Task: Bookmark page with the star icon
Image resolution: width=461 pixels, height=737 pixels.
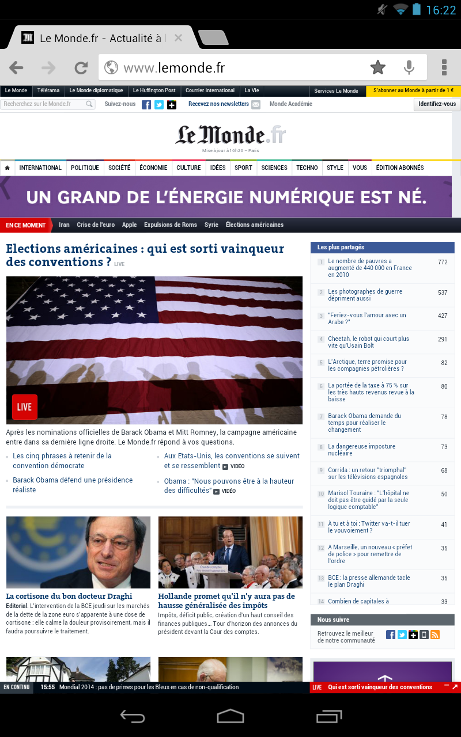Action: click(378, 68)
